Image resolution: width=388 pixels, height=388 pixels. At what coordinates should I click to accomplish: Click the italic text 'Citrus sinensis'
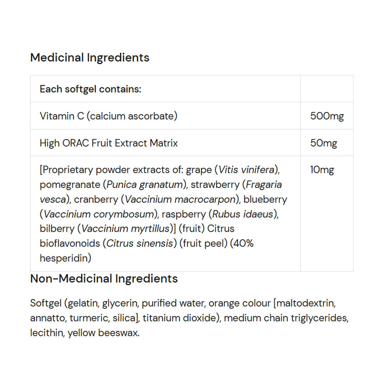[x=139, y=244]
